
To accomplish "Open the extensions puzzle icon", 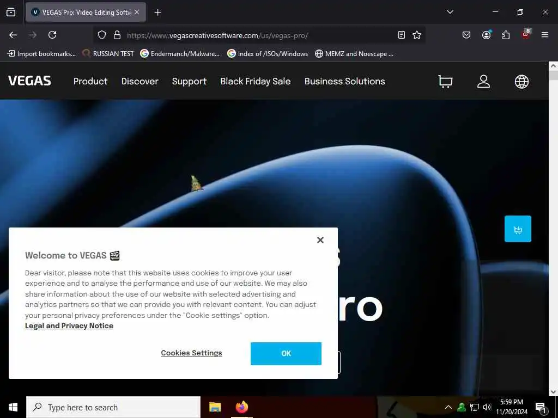I will [506, 35].
